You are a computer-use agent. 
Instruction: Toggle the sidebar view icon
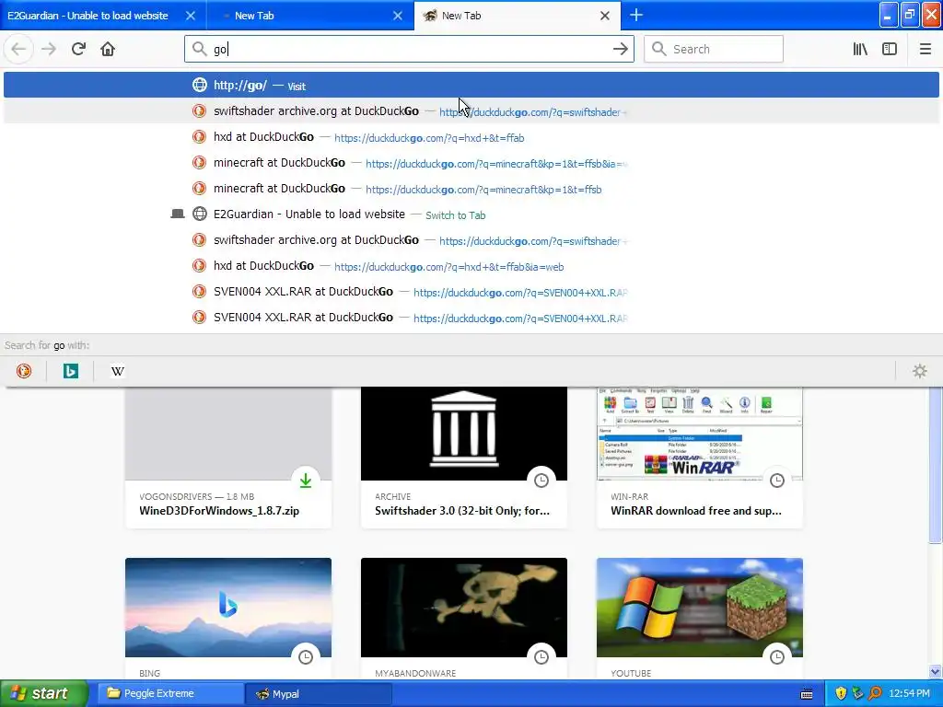click(x=890, y=50)
